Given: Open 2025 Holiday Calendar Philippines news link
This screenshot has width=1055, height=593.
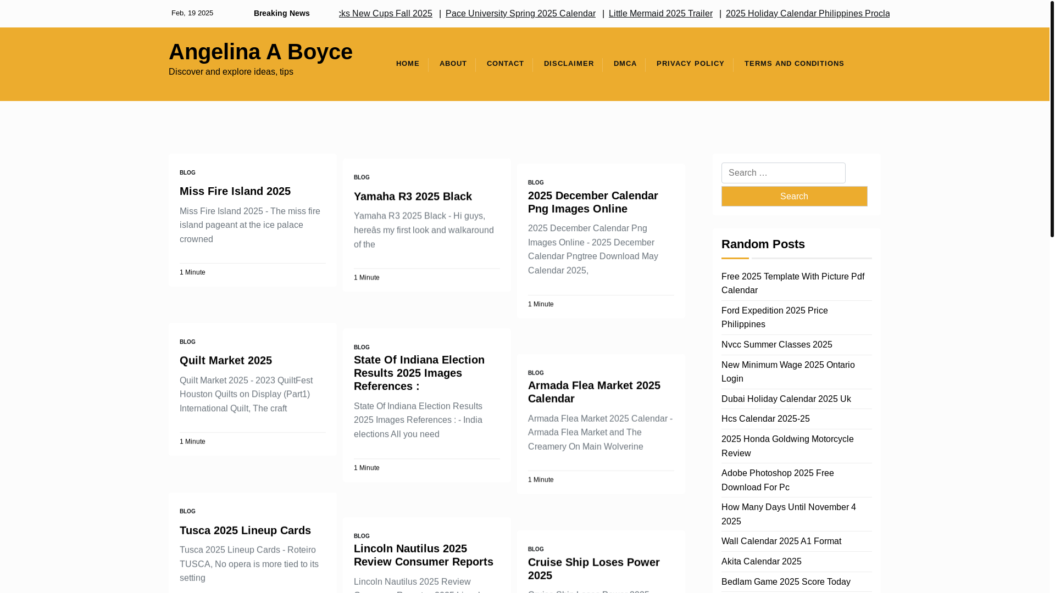Looking at the screenshot, I should (x=808, y=13).
